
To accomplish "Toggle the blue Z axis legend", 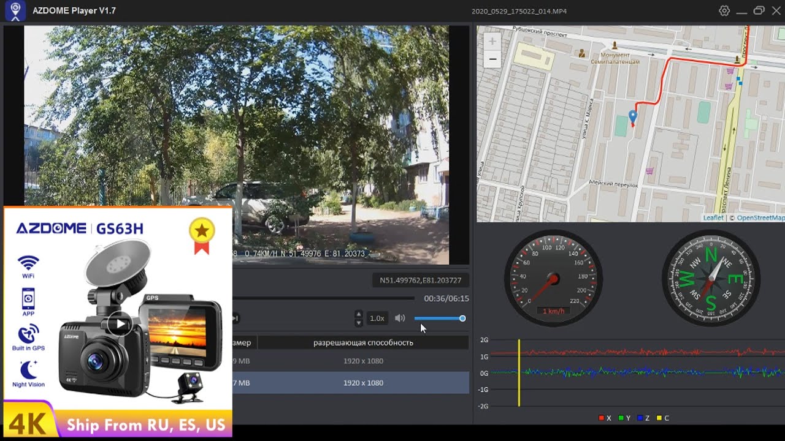I will point(643,418).
